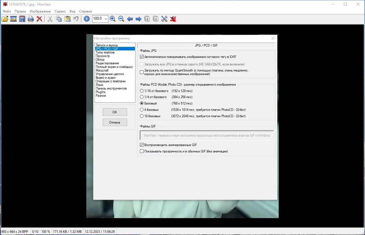365x235 pixels.
Task: Open the Вид menu
Action: click(72, 11)
